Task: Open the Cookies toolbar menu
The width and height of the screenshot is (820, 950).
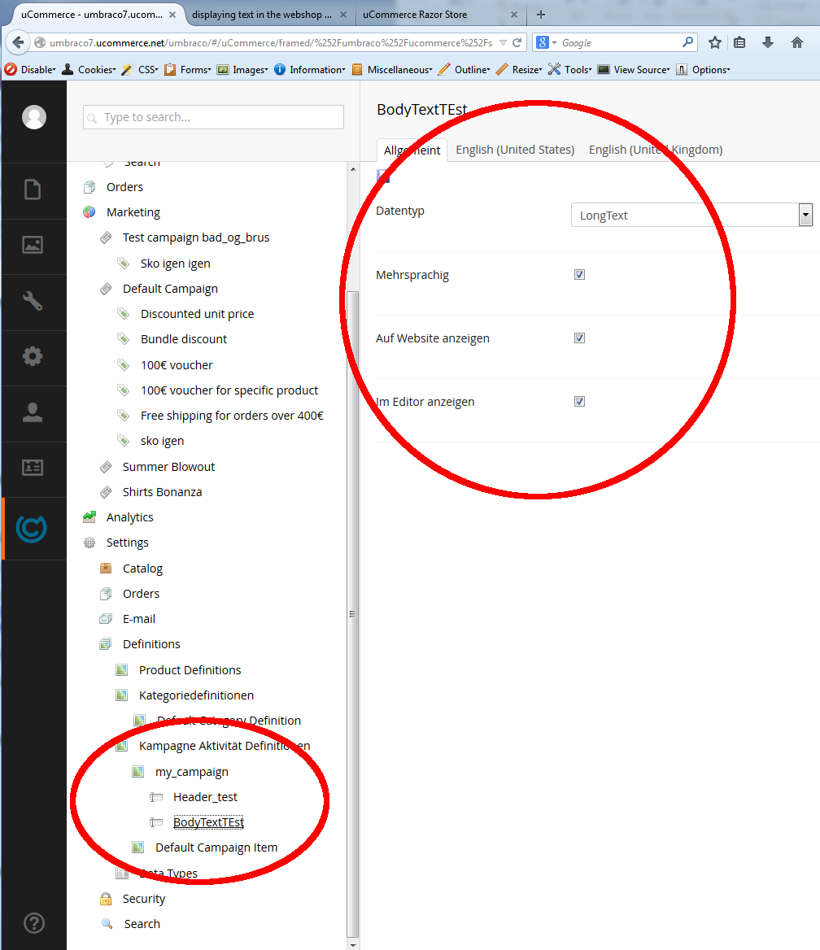Action: coord(89,70)
